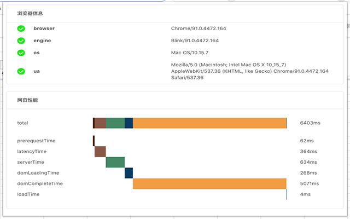Select the 'os' row label
The width and height of the screenshot is (350, 219).
[37, 53]
